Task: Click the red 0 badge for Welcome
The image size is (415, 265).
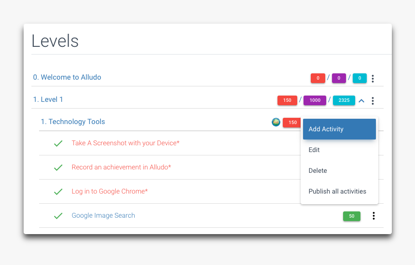Action: click(x=318, y=78)
